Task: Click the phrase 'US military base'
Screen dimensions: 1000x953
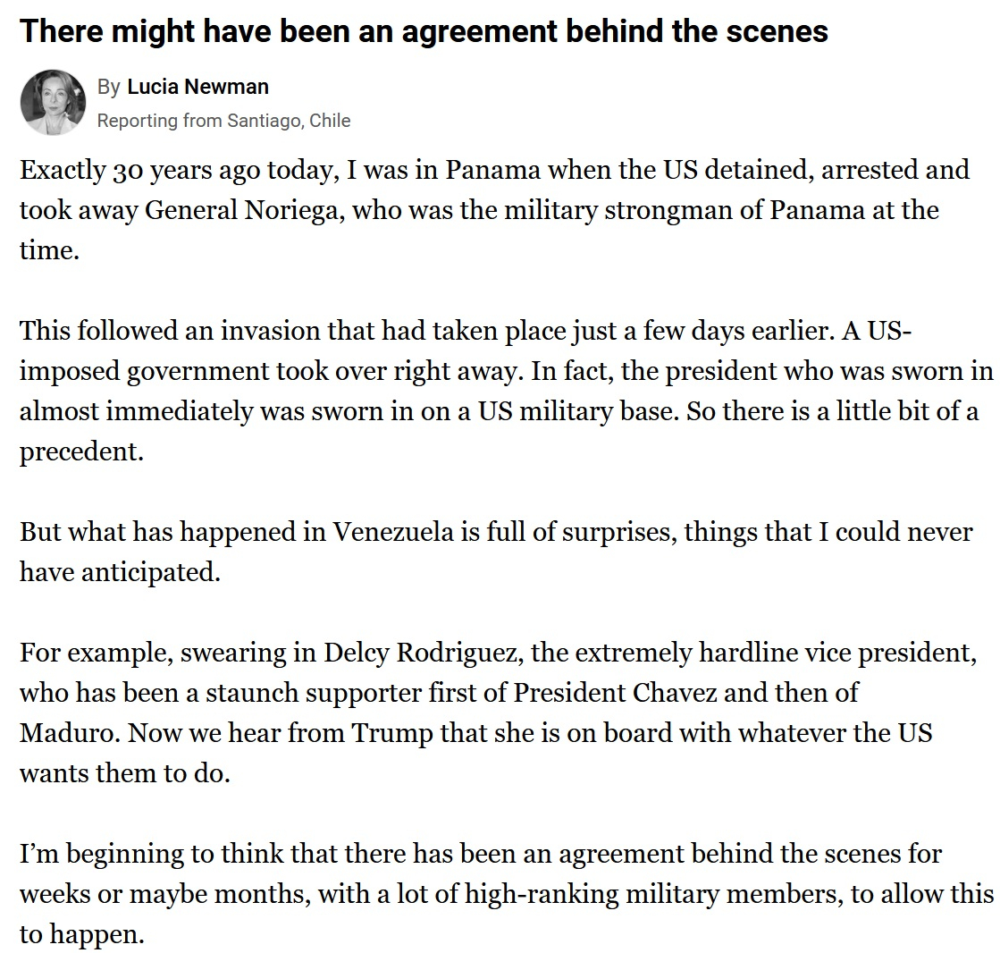Action: click(x=551, y=410)
